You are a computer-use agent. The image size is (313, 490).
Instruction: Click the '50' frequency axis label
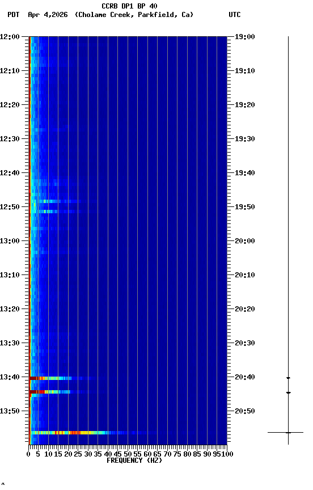[128, 454]
